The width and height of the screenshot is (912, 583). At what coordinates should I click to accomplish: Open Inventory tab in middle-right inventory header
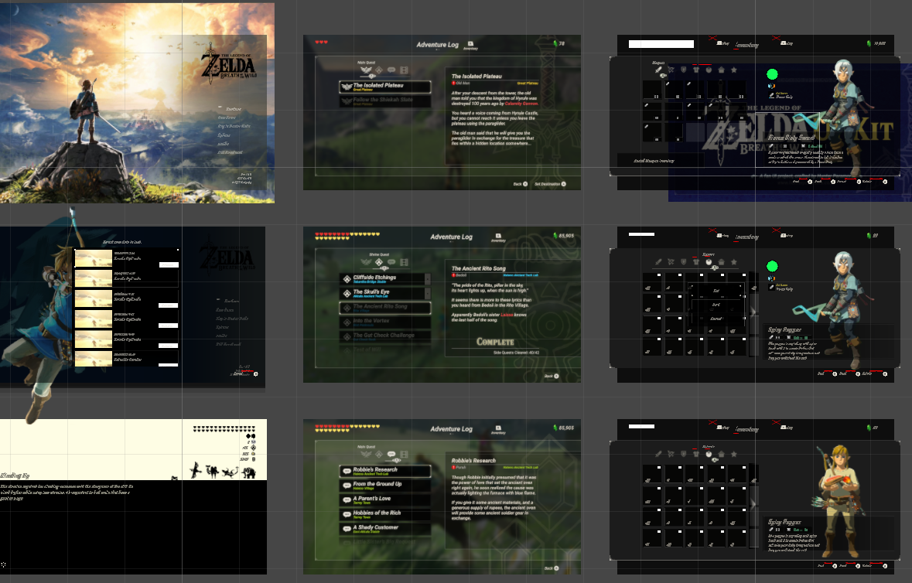(746, 237)
